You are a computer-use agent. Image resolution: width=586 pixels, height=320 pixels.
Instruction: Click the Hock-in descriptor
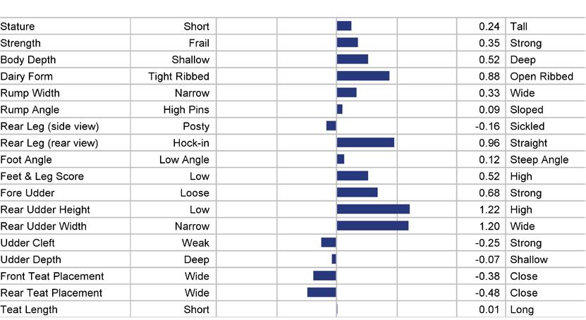point(191,143)
